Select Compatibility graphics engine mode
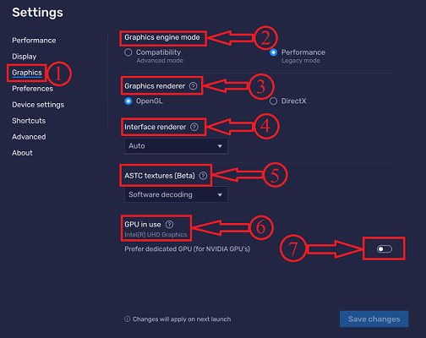Image resolution: width=426 pixels, height=338 pixels. click(x=128, y=52)
